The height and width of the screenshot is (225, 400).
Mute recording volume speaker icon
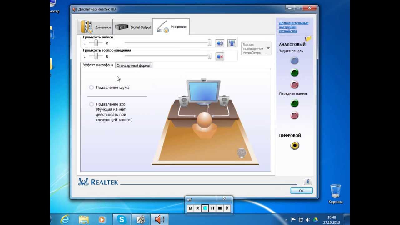click(x=220, y=43)
